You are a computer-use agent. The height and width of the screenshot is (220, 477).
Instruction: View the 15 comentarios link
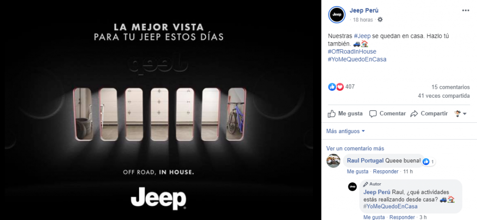[x=450, y=87]
